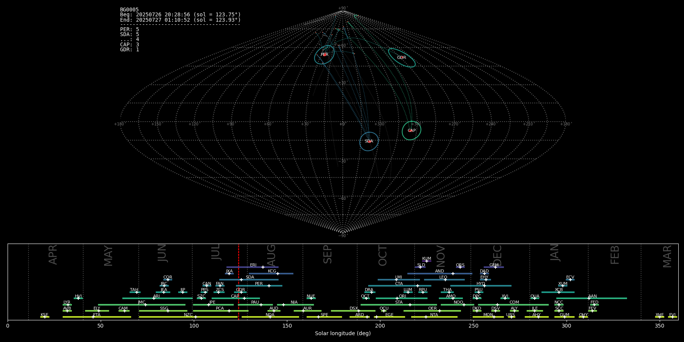684x342 pixels.
Task: Click the +150 longitude label on map
Action: coord(156,124)
